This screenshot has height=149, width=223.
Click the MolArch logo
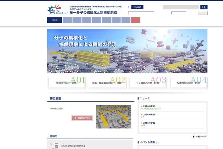click(x=58, y=10)
